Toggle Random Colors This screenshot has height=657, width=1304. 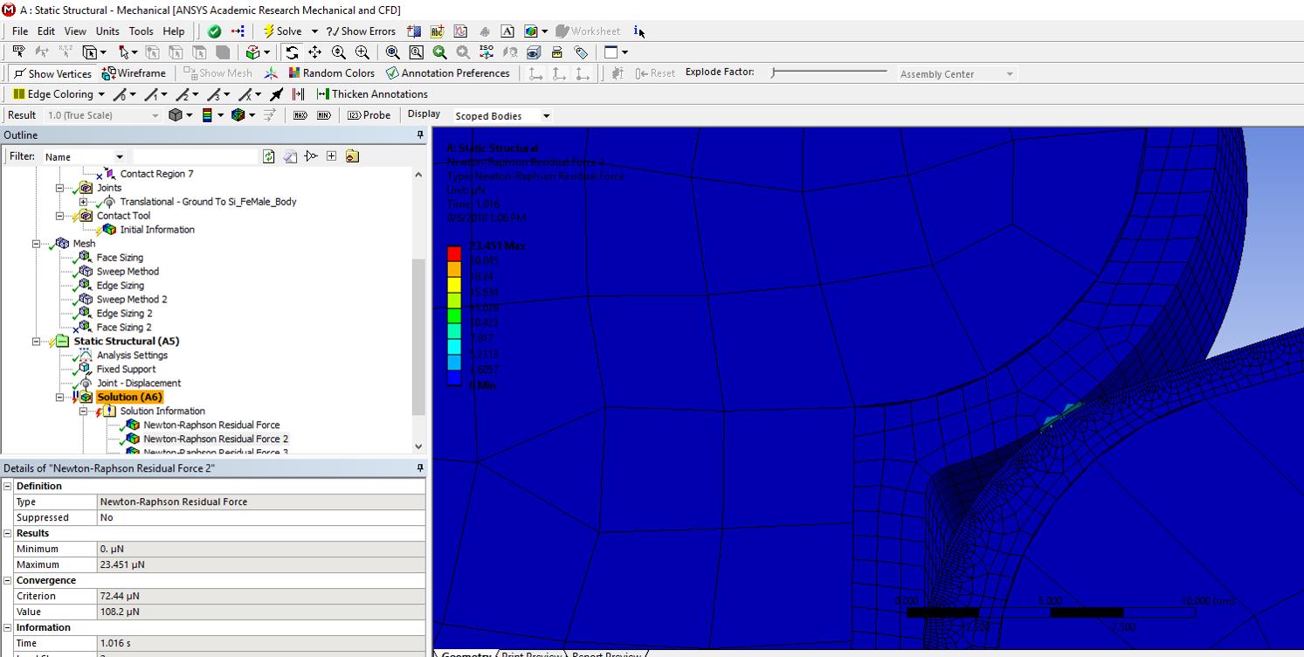pos(331,73)
